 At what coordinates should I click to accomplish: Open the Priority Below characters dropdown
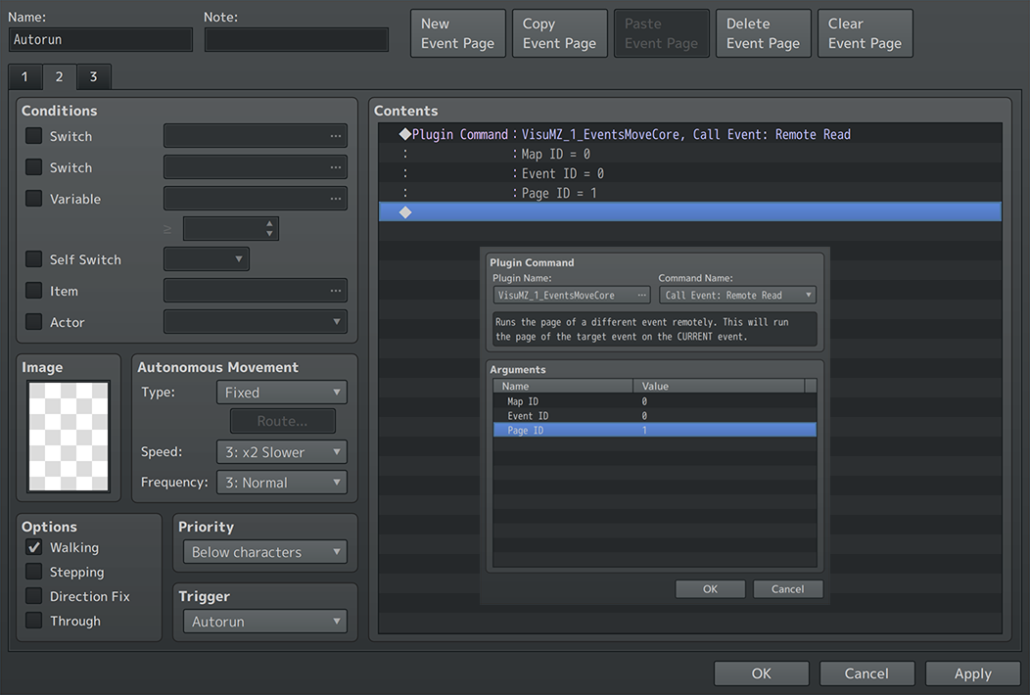pos(264,552)
